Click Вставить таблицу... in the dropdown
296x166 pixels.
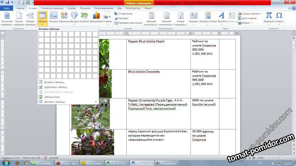[54, 82]
